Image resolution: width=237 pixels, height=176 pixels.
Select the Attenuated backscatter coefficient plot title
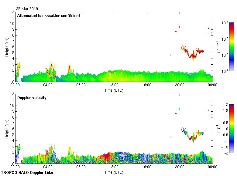[49, 16]
